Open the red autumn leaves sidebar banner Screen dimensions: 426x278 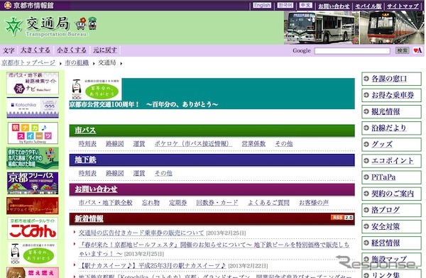[33, 206]
